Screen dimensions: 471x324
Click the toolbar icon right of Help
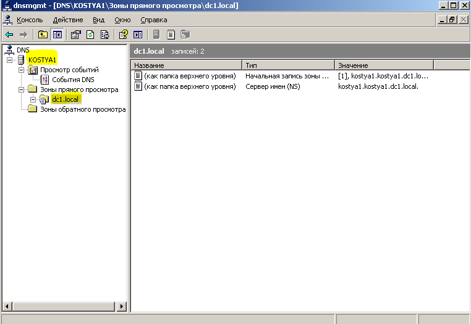(138, 35)
